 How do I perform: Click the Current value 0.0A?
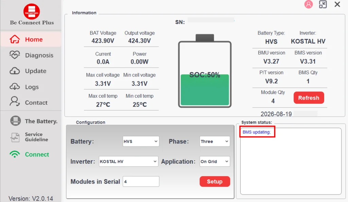click(x=103, y=62)
